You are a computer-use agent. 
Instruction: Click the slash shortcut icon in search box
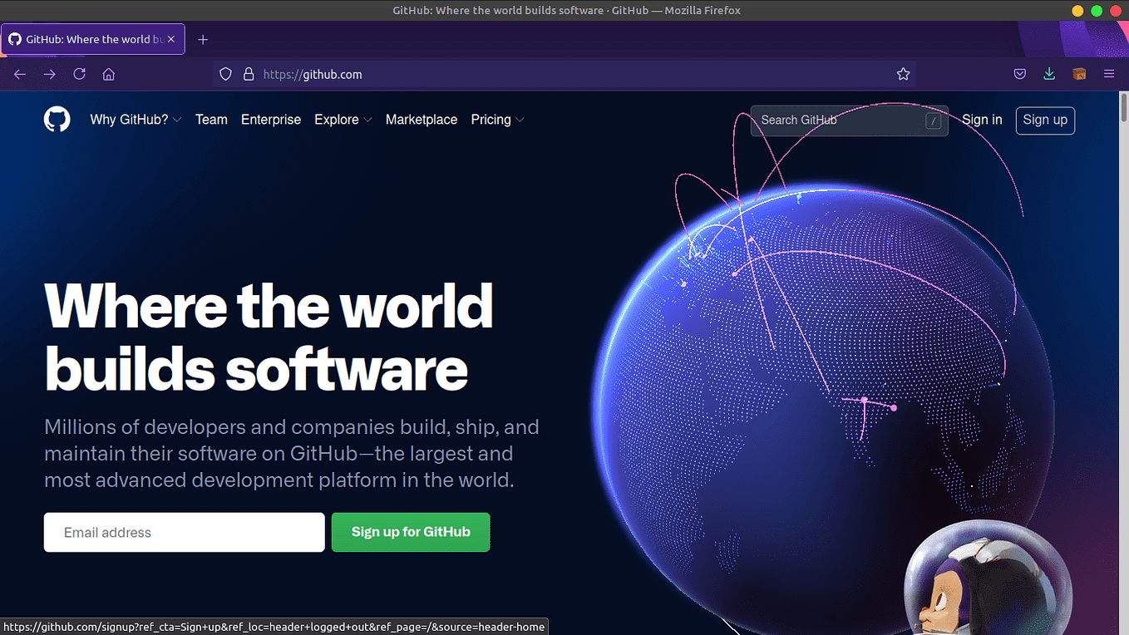point(934,121)
